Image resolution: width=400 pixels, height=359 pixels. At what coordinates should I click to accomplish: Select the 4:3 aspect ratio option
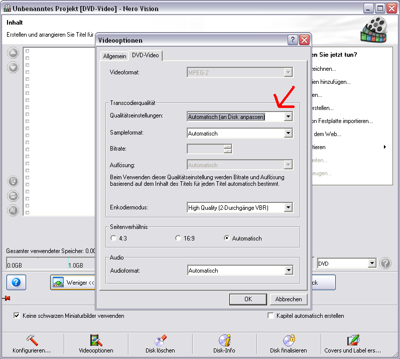coord(113,238)
